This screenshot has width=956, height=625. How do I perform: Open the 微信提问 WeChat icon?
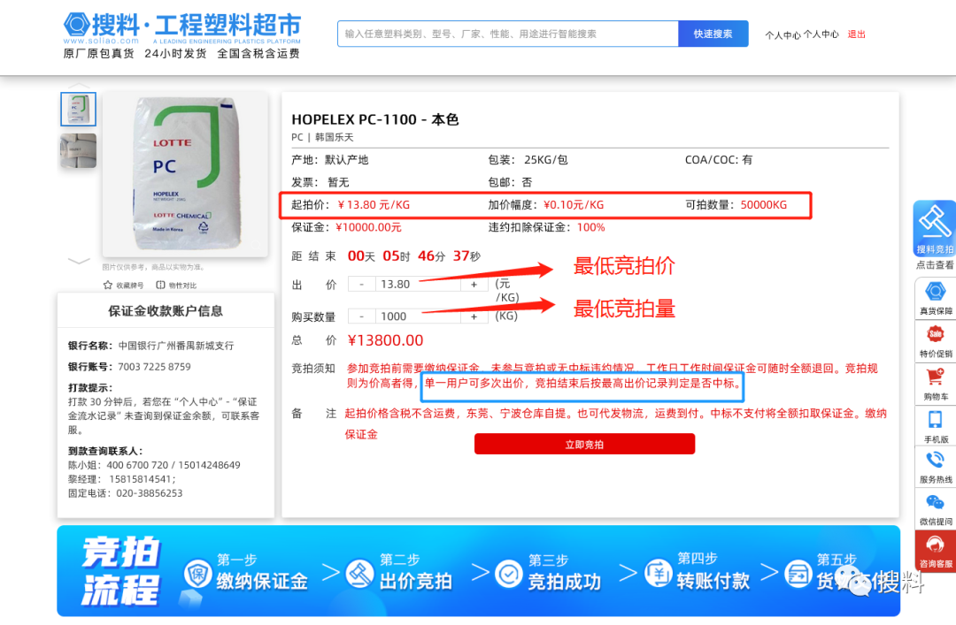[935, 503]
